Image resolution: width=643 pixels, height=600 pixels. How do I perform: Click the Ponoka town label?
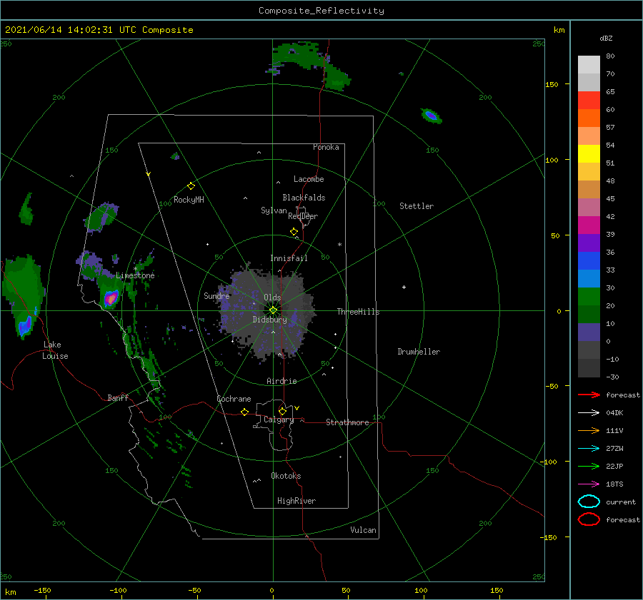326,147
